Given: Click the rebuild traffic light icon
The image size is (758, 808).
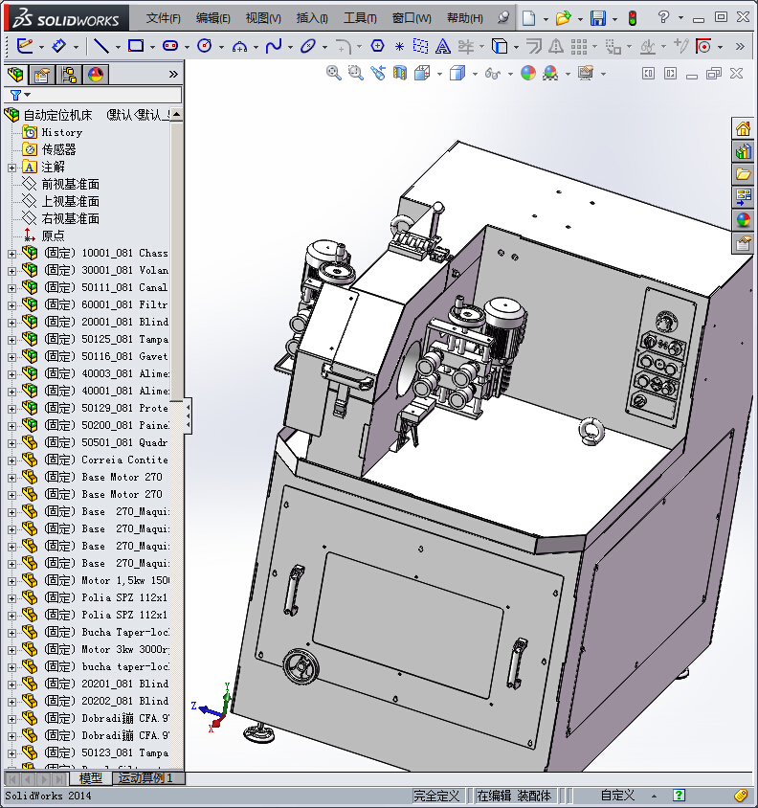Looking at the screenshot, I should [632, 18].
